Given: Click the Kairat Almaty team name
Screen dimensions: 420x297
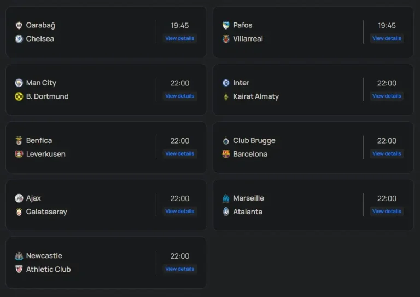Looking at the screenshot, I should pyautogui.click(x=256, y=96).
